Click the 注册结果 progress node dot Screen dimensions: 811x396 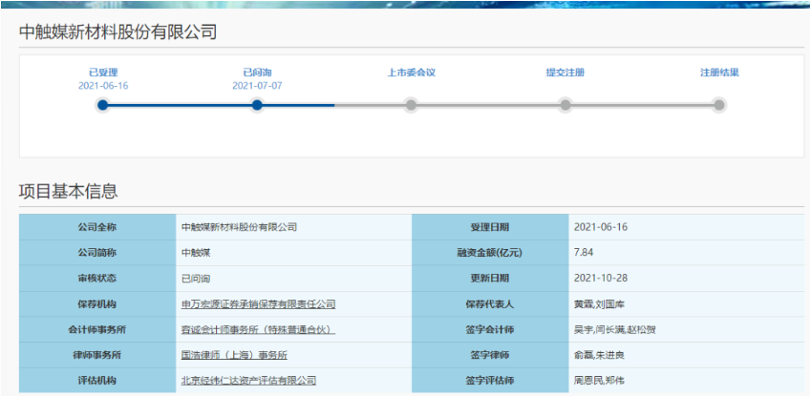719,106
